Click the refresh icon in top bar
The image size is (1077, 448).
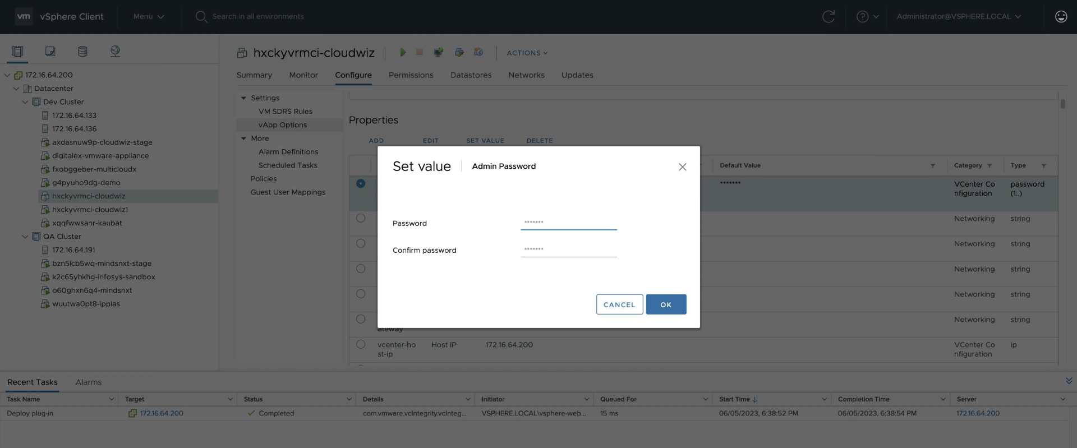click(828, 17)
